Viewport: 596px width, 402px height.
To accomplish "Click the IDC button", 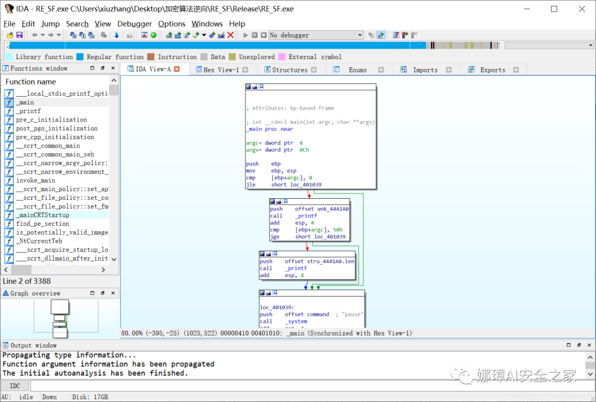I will pos(15,385).
